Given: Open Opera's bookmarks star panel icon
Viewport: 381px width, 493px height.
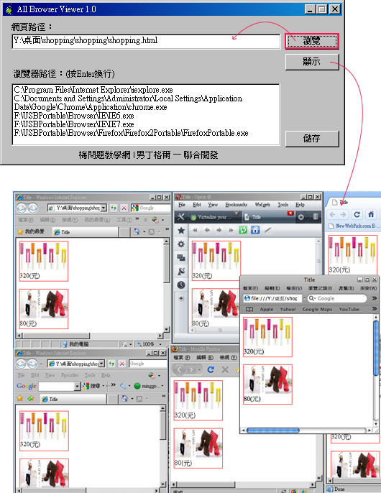Looking at the screenshot, I should coord(181,231).
